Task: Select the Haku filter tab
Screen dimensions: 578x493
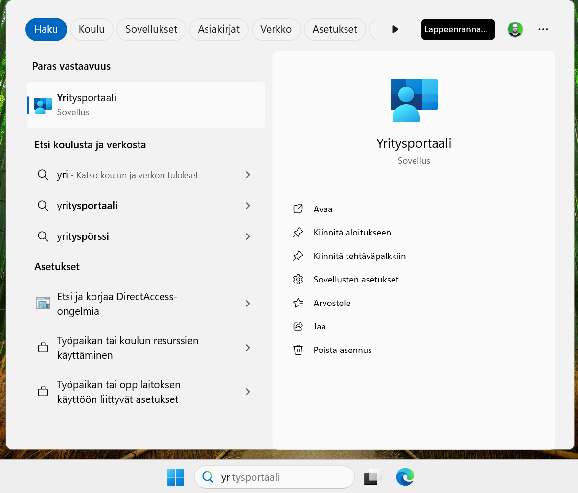Action: [x=46, y=29]
